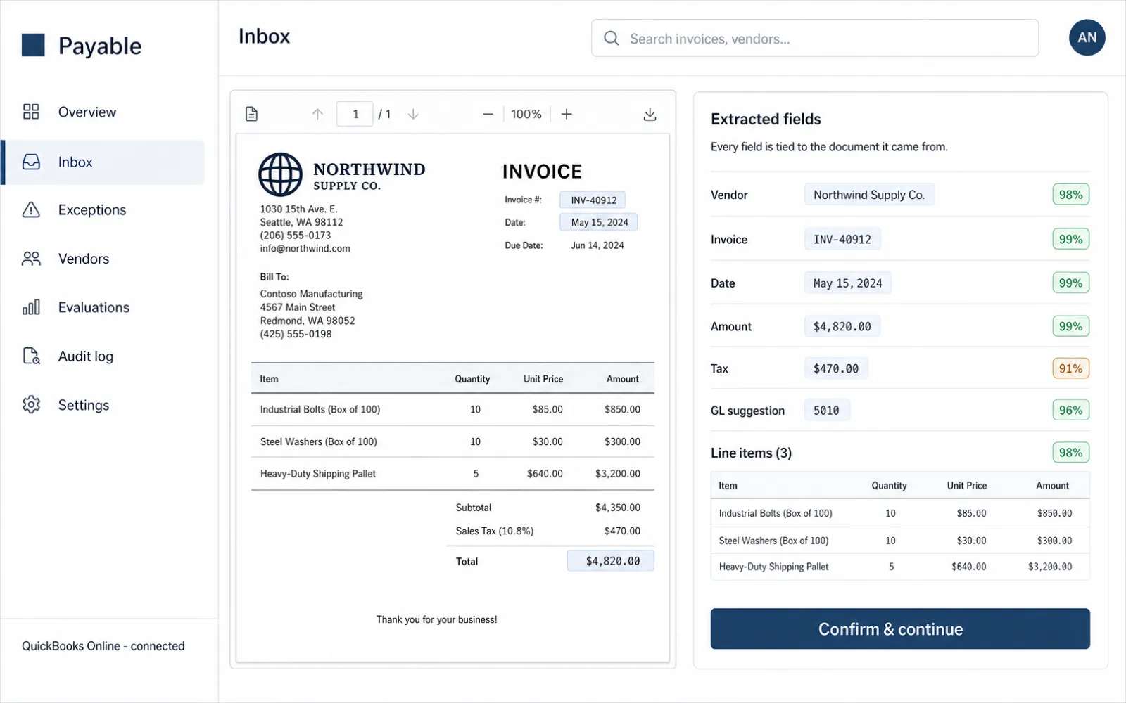Image resolution: width=1126 pixels, height=703 pixels.
Task: Open the Overview grid icon
Action: coord(31,112)
